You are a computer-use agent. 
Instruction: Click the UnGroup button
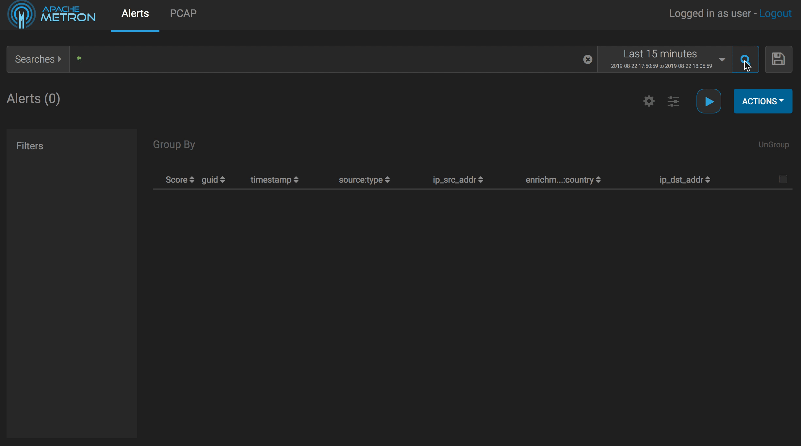click(773, 144)
